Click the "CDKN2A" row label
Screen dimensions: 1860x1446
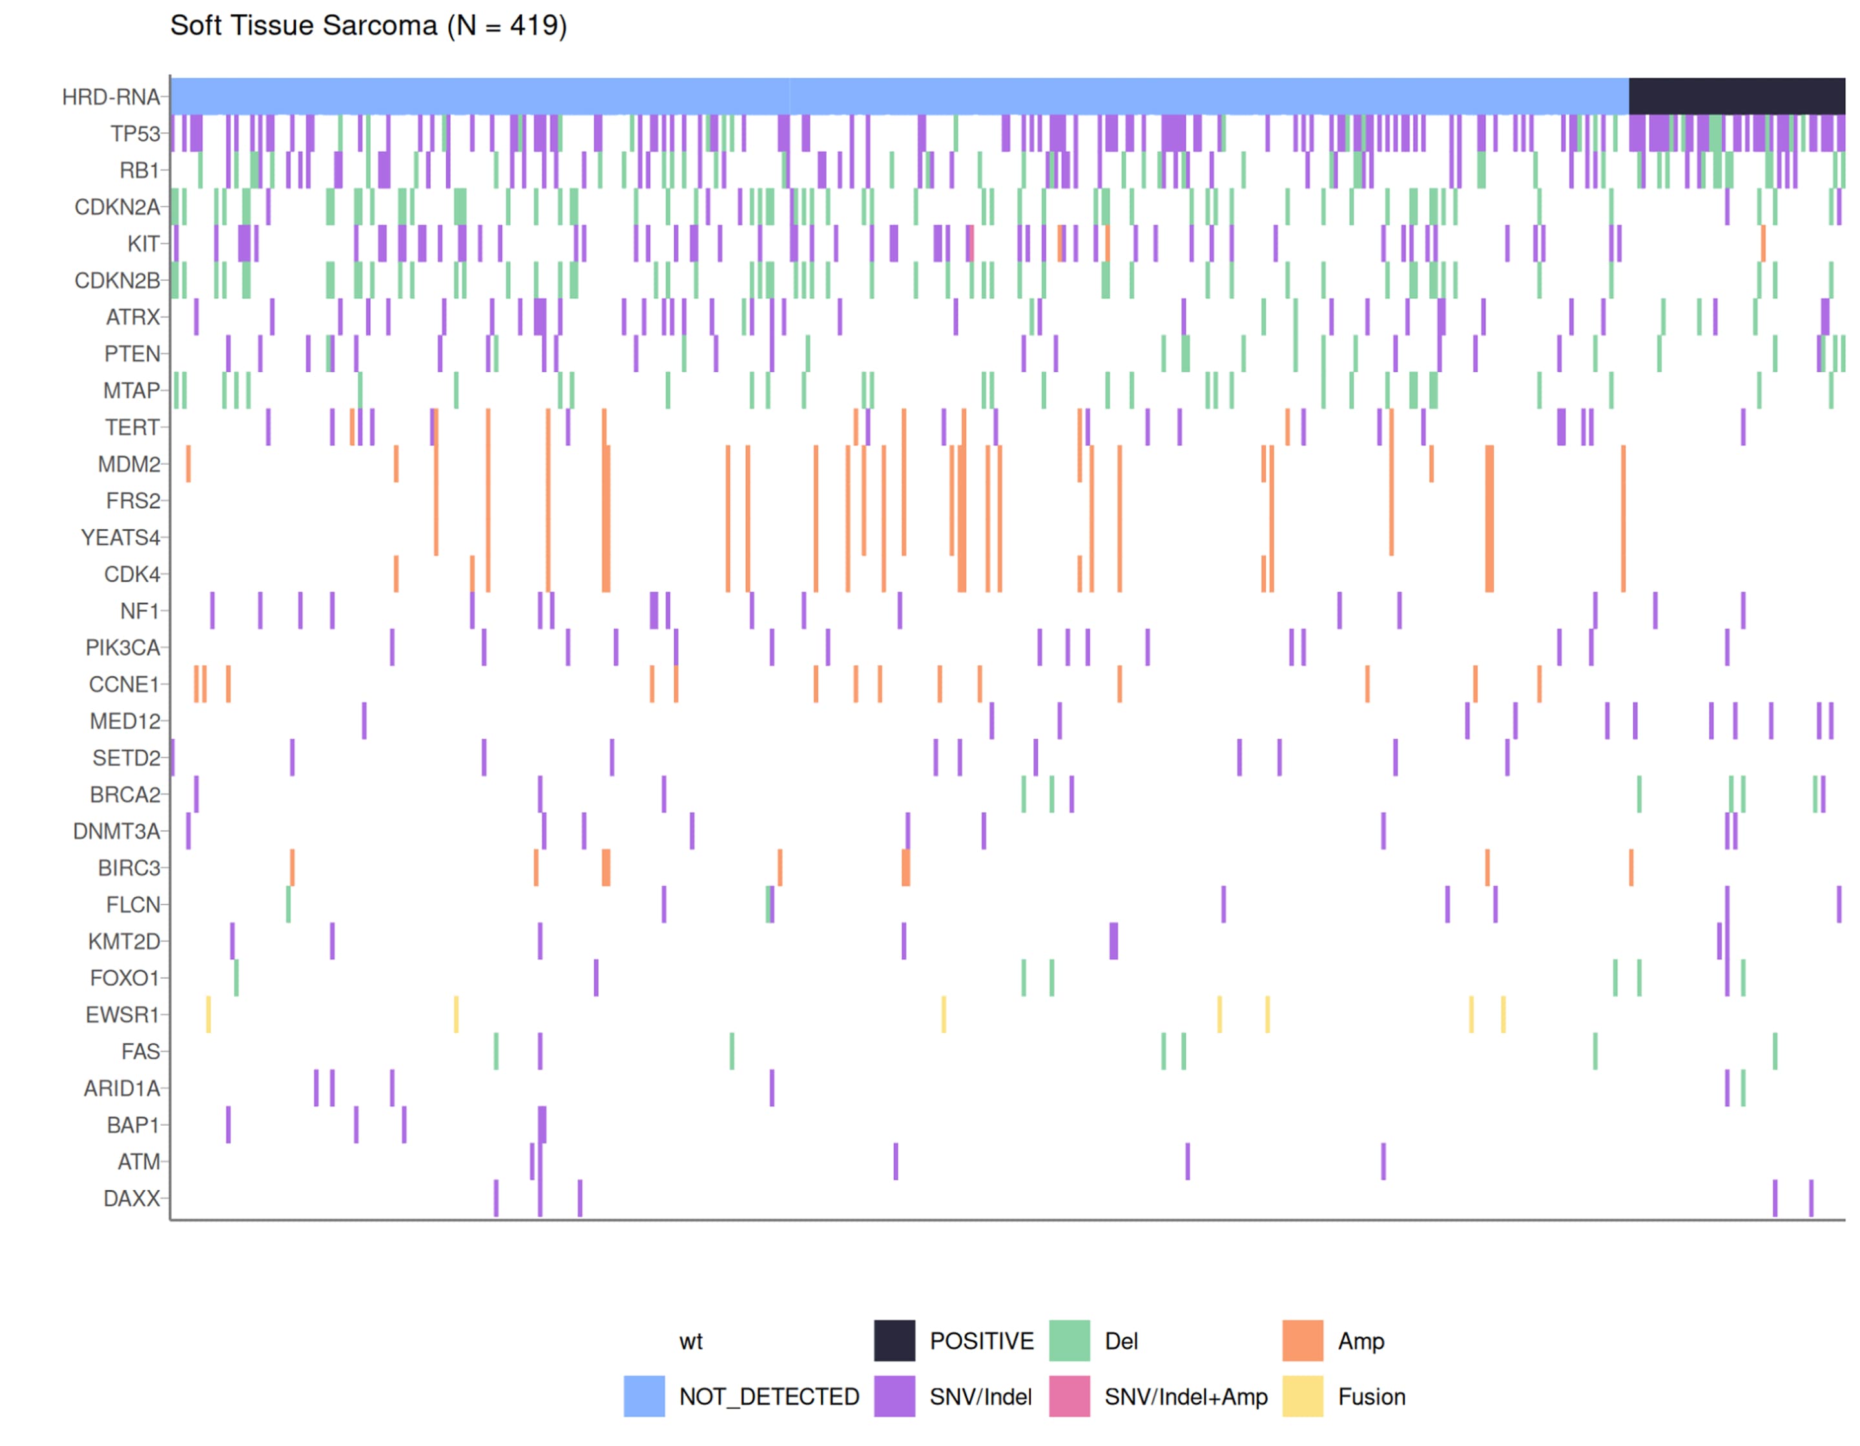tap(118, 207)
